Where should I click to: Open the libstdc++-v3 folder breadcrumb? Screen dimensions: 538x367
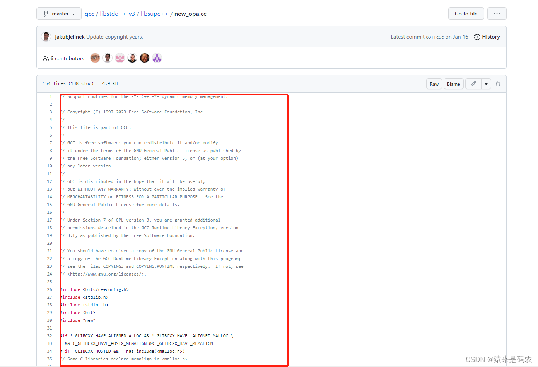[118, 14]
